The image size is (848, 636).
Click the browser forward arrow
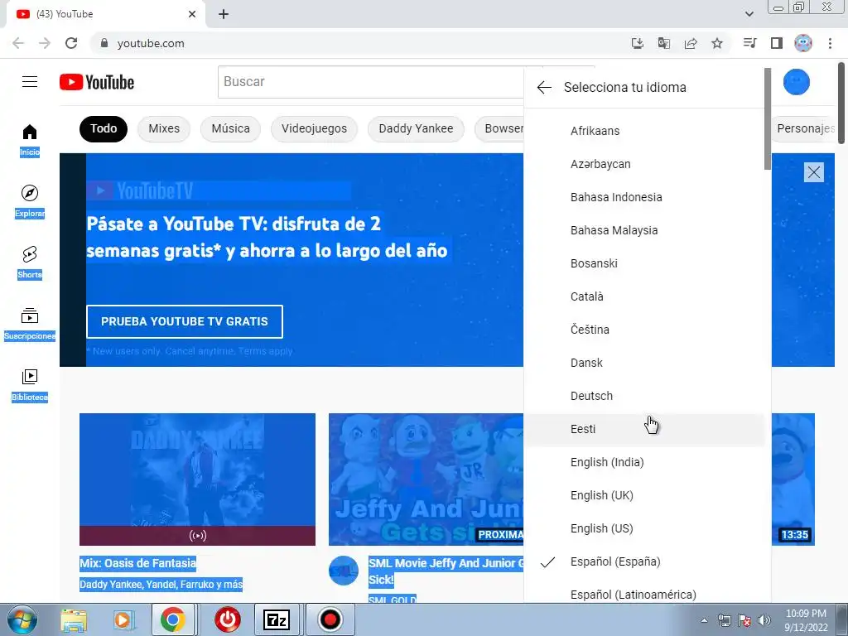coord(45,43)
